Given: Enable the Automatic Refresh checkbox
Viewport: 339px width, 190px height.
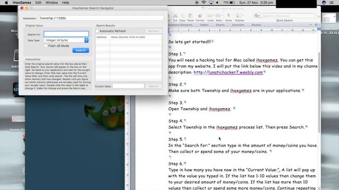Looking at the screenshot, I should tap(97, 31).
